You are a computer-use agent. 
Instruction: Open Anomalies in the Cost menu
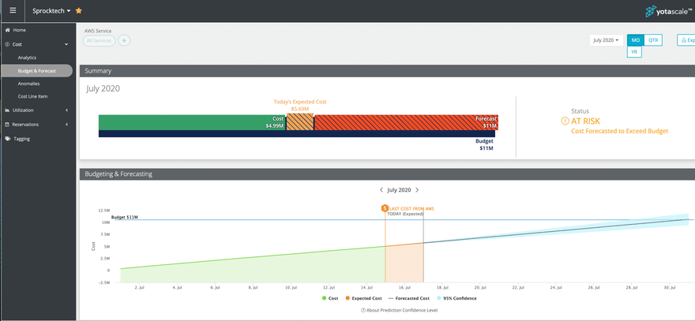click(x=28, y=84)
